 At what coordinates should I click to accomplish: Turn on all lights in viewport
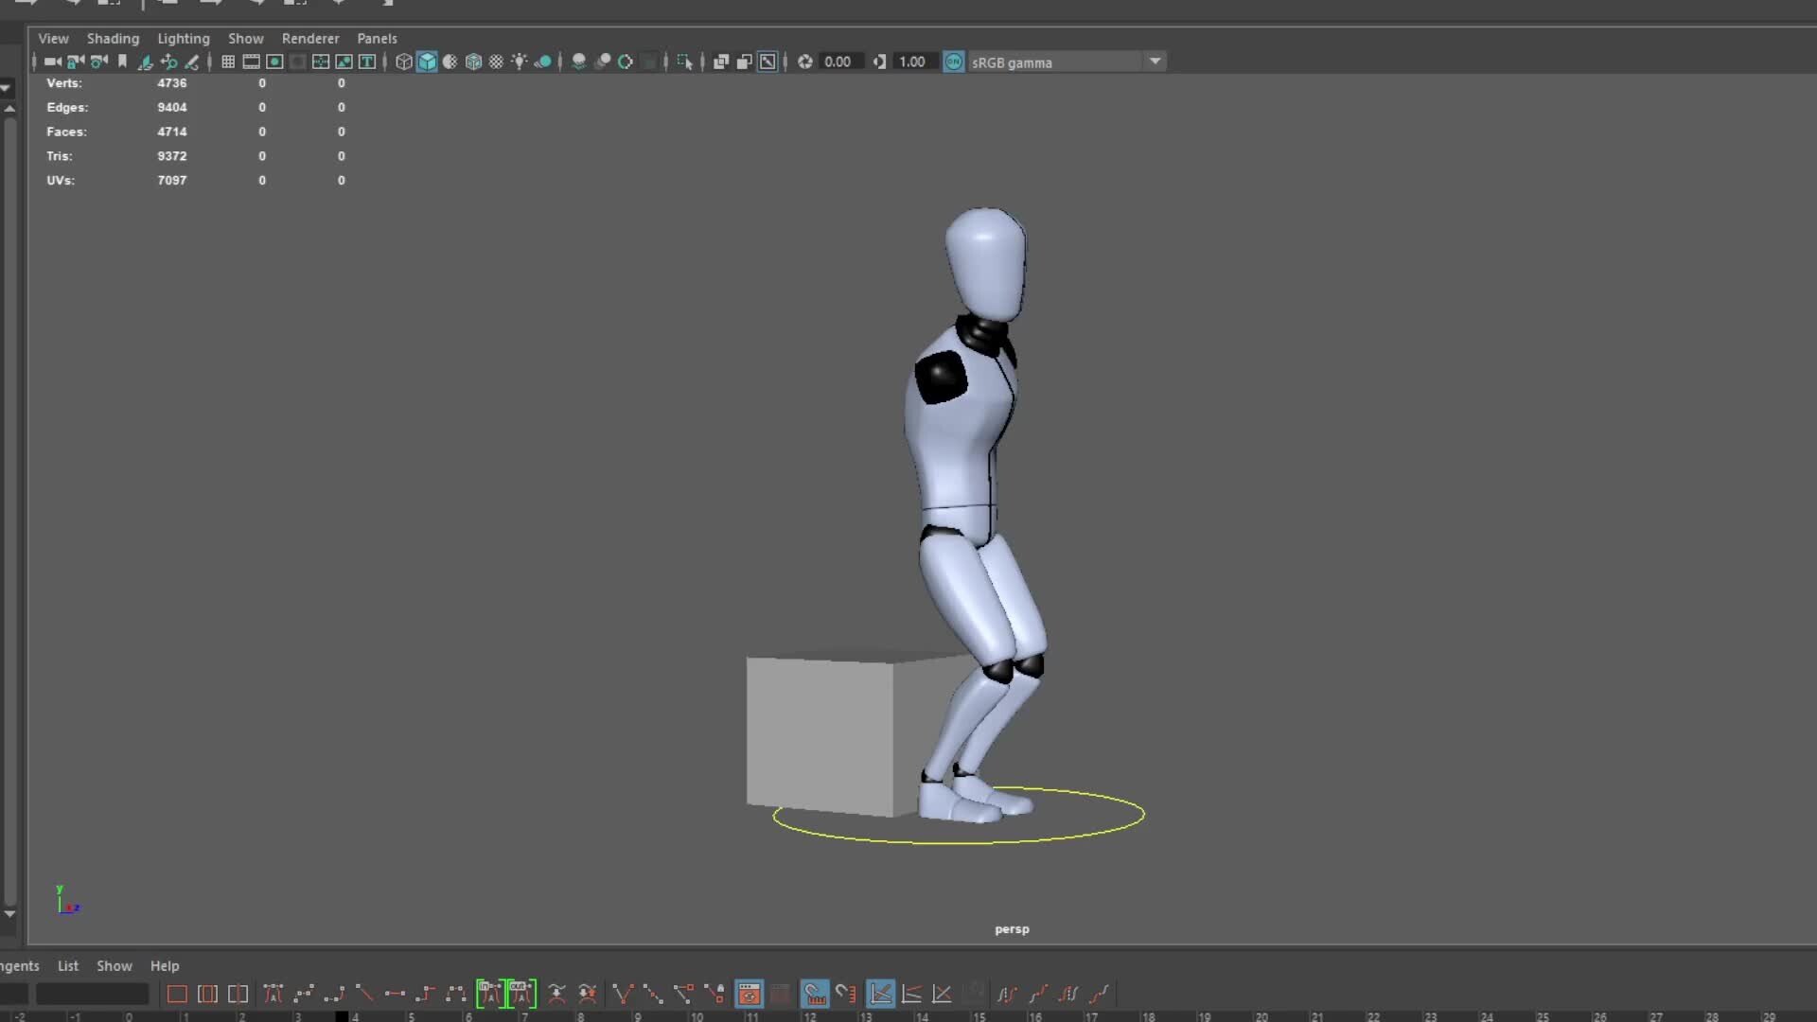[520, 62]
